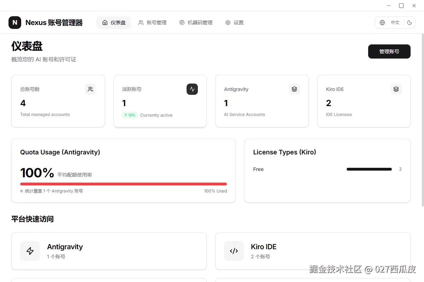Open the settings gear icon

click(x=228, y=22)
